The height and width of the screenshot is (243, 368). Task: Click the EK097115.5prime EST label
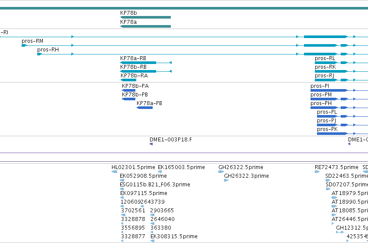tap(144, 194)
